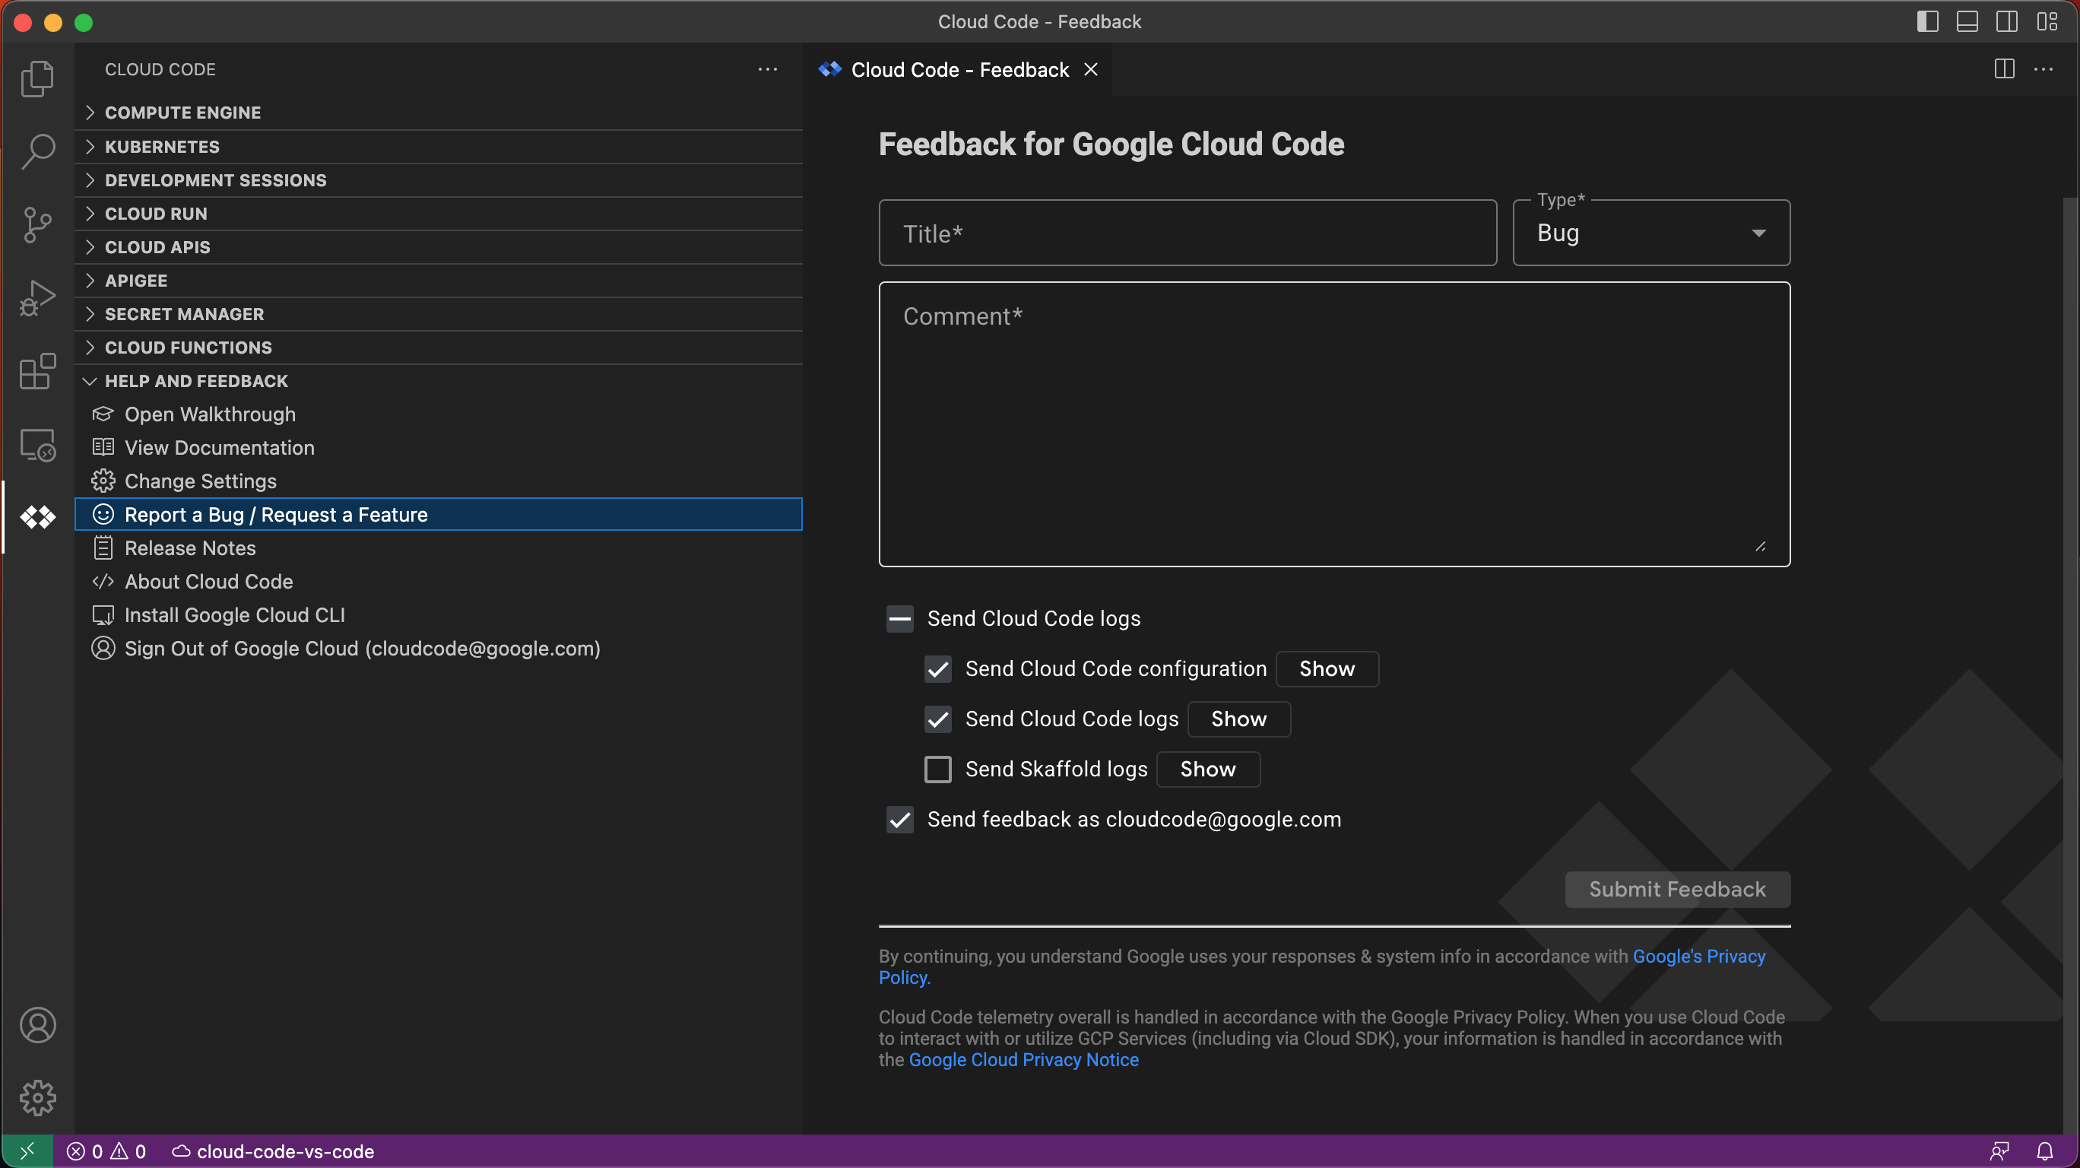Click the feedback person icon in status bar

[x=2000, y=1151]
